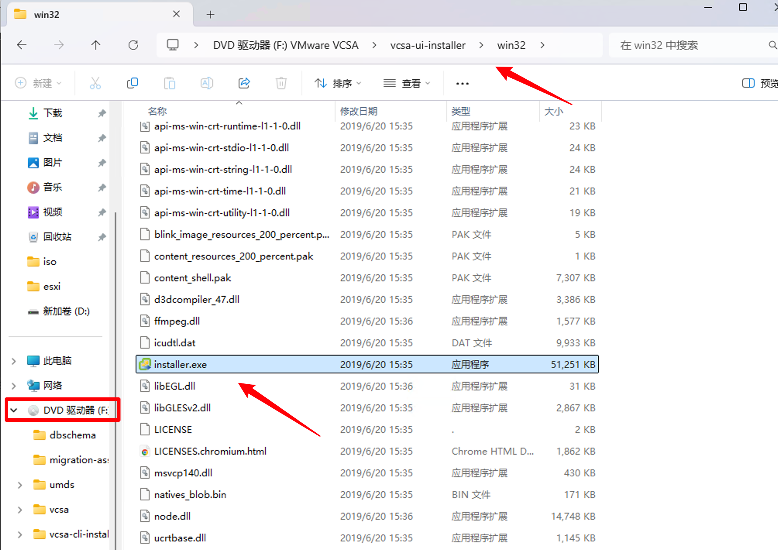This screenshot has width=778, height=550.
Task: Open 音乐 in quick access
Action: tap(53, 187)
